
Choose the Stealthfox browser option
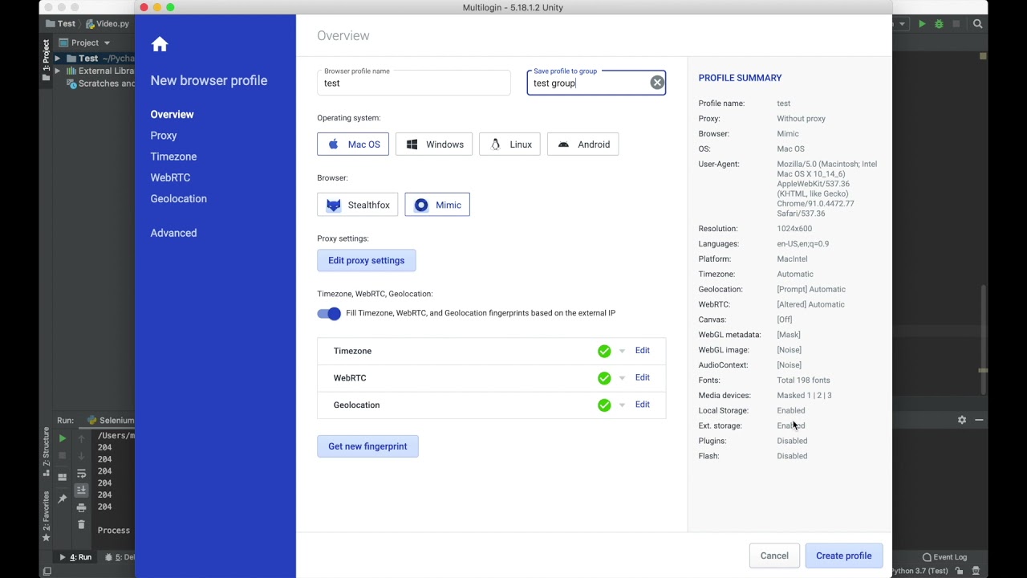pos(358,205)
